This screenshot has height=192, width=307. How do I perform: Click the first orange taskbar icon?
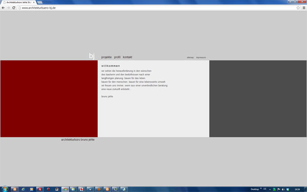[15, 189]
